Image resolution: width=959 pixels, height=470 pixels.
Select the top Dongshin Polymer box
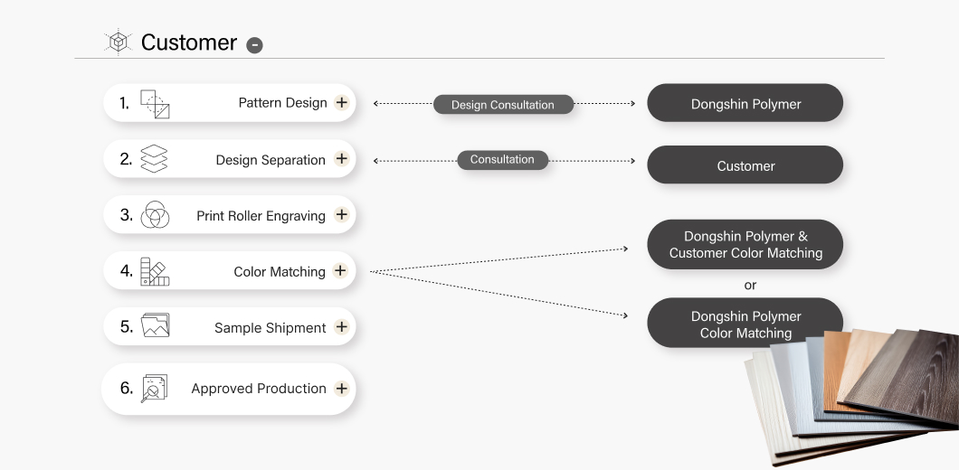745,104
